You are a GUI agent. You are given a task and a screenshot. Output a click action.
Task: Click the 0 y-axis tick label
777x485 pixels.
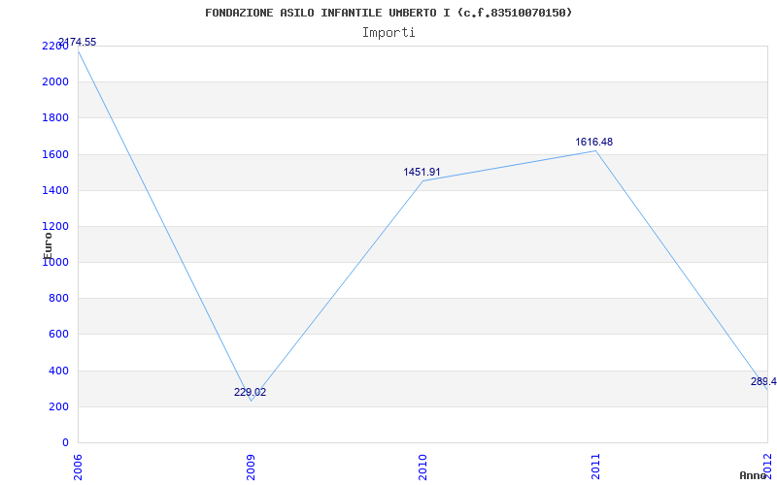click(x=65, y=442)
